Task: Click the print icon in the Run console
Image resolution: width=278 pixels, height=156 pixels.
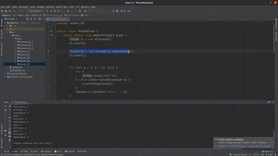Action: tap(10, 136)
